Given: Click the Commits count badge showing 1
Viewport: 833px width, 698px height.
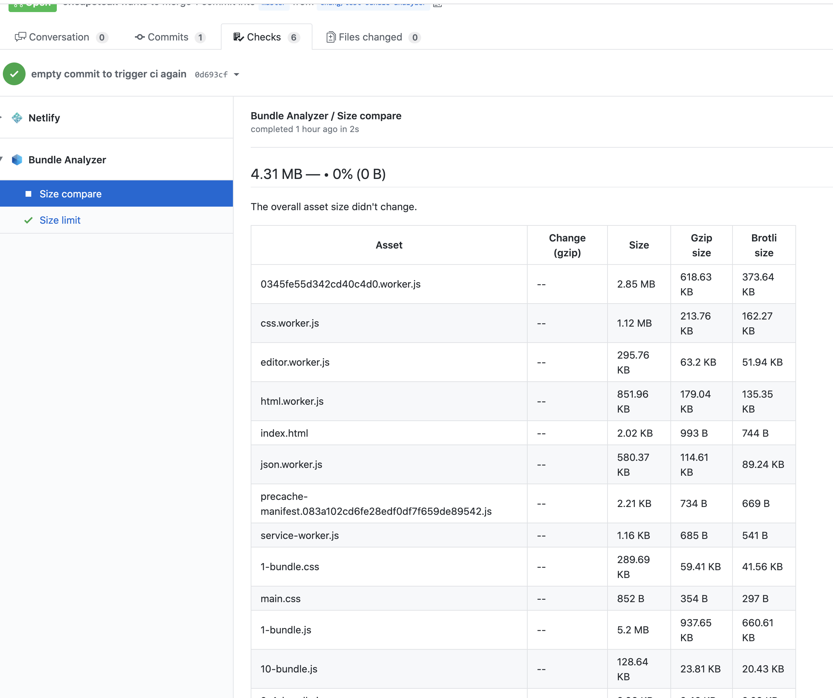Looking at the screenshot, I should (200, 38).
